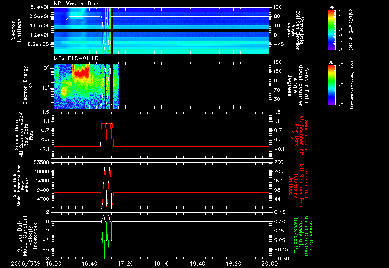Screen dimensions: 389x268
Task: Click the "2.5e+01" sector tick value
Action: click(39, 16)
